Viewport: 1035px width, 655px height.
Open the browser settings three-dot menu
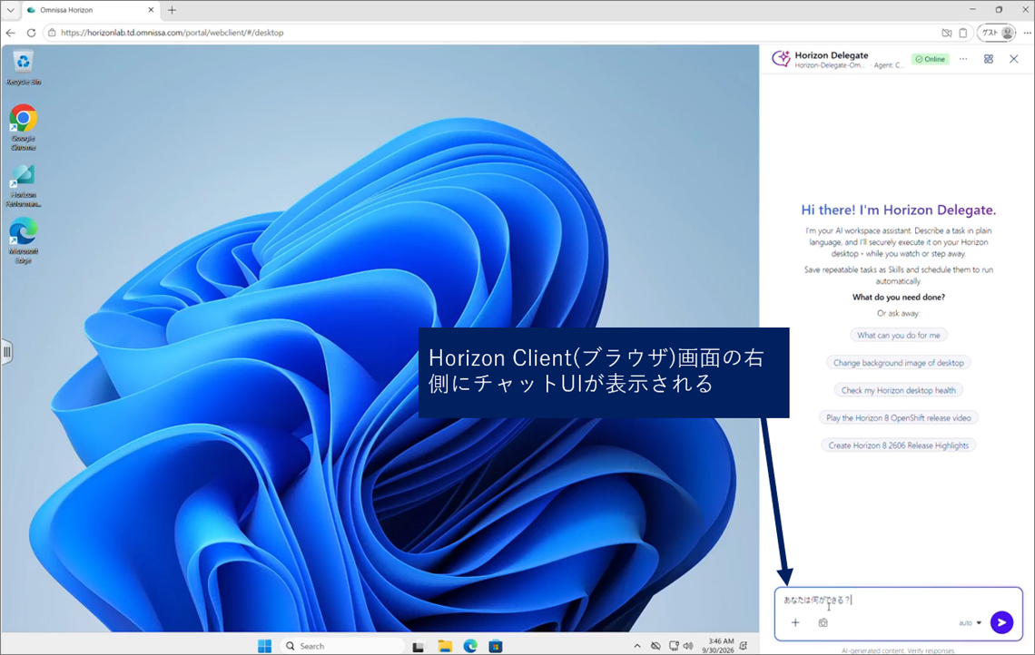(x=1027, y=33)
